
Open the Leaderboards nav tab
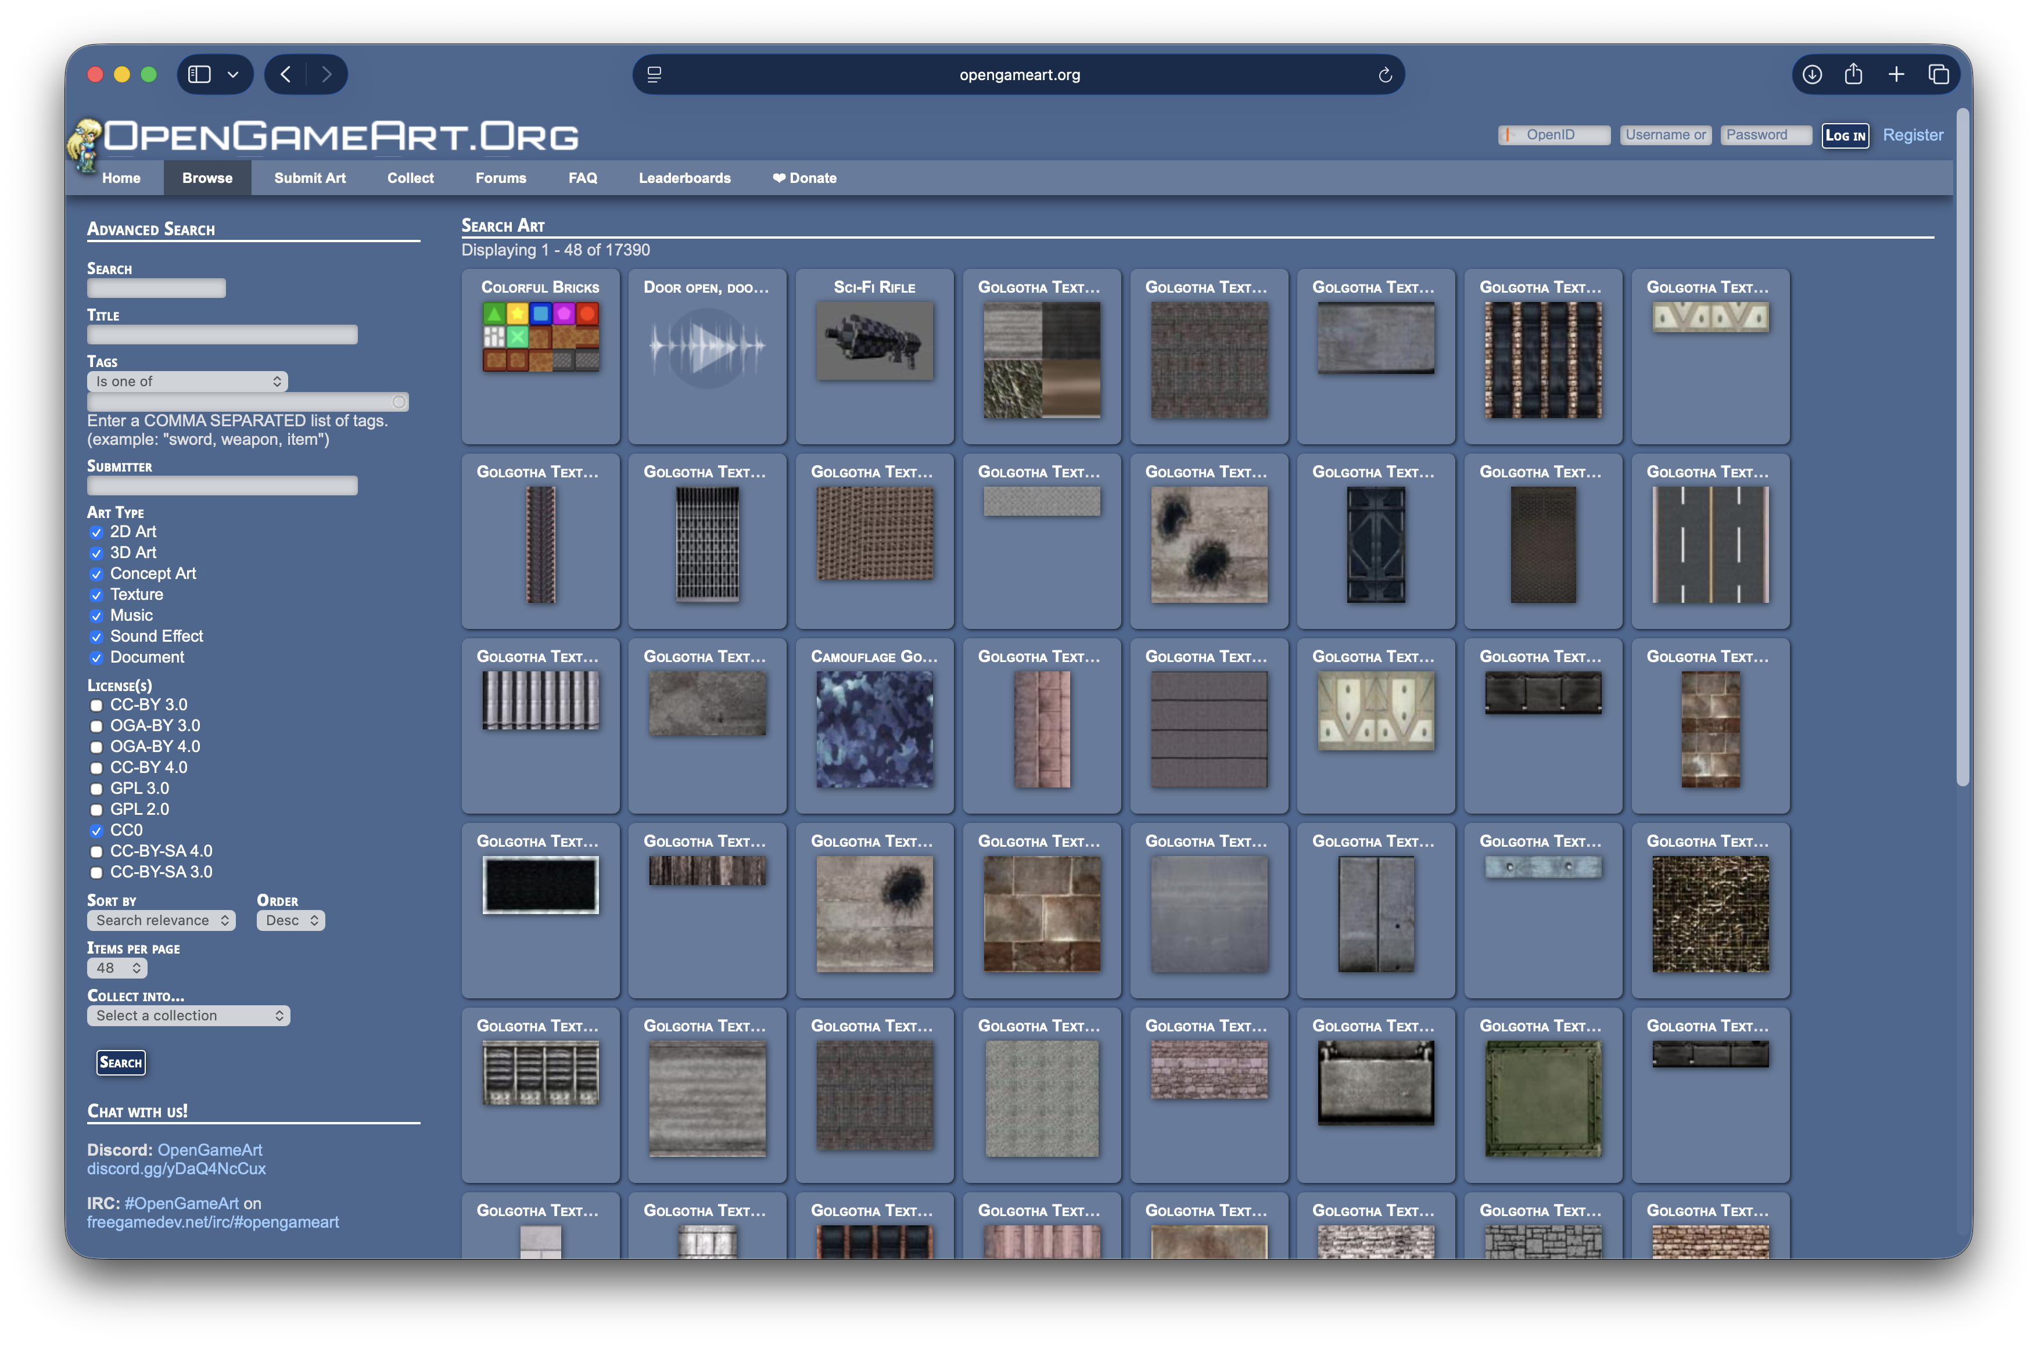click(684, 178)
